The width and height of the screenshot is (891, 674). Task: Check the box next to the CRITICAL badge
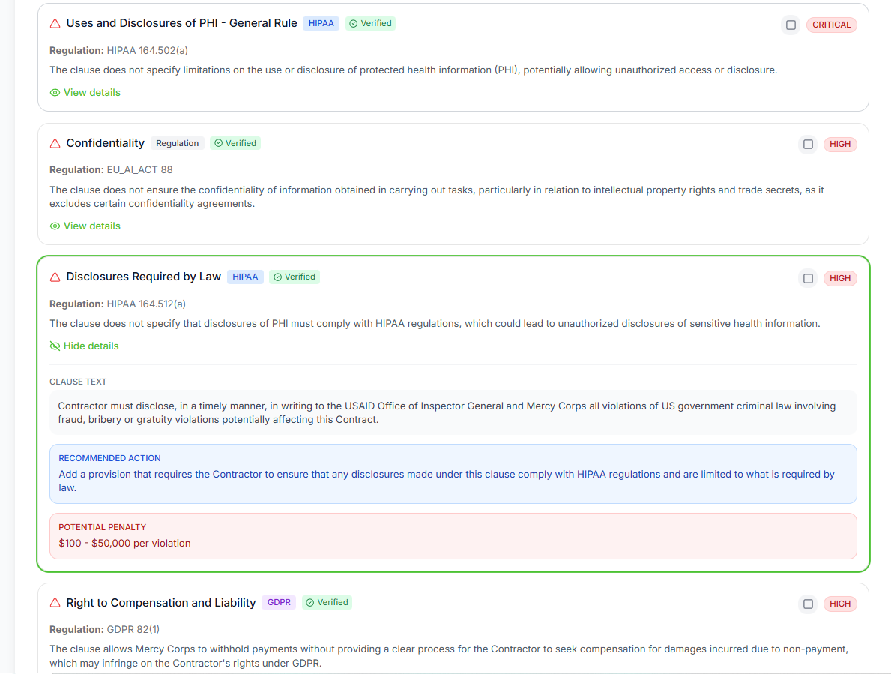791,25
